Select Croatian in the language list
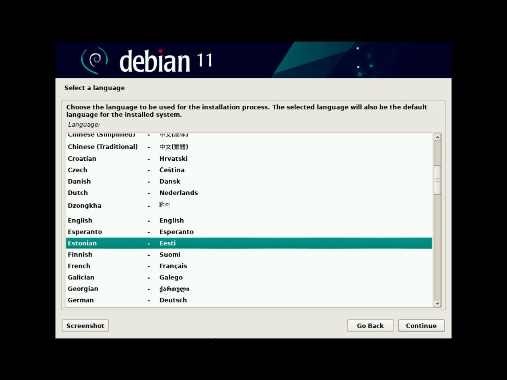Screen dimensions: 507x380 tap(249, 158)
